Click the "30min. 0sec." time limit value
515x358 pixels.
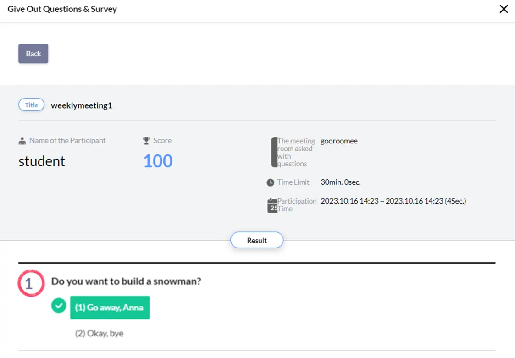(340, 182)
